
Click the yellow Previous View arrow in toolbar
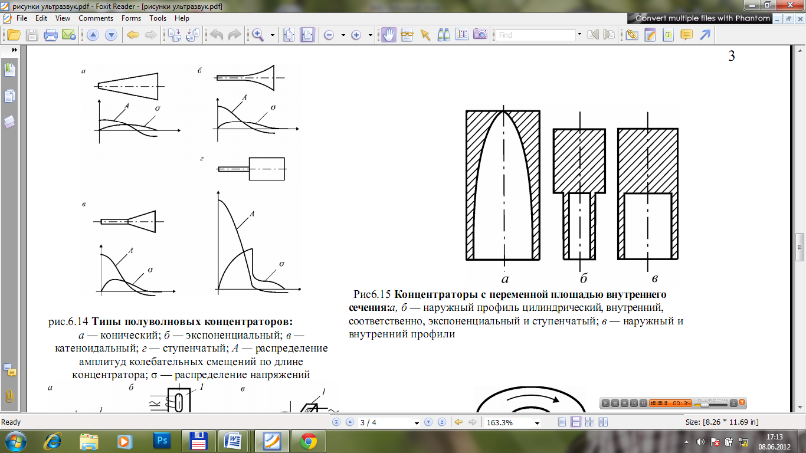[133, 35]
